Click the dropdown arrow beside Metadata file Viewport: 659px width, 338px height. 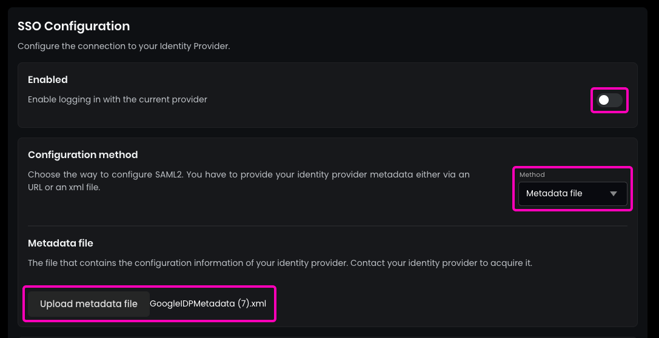click(x=613, y=194)
